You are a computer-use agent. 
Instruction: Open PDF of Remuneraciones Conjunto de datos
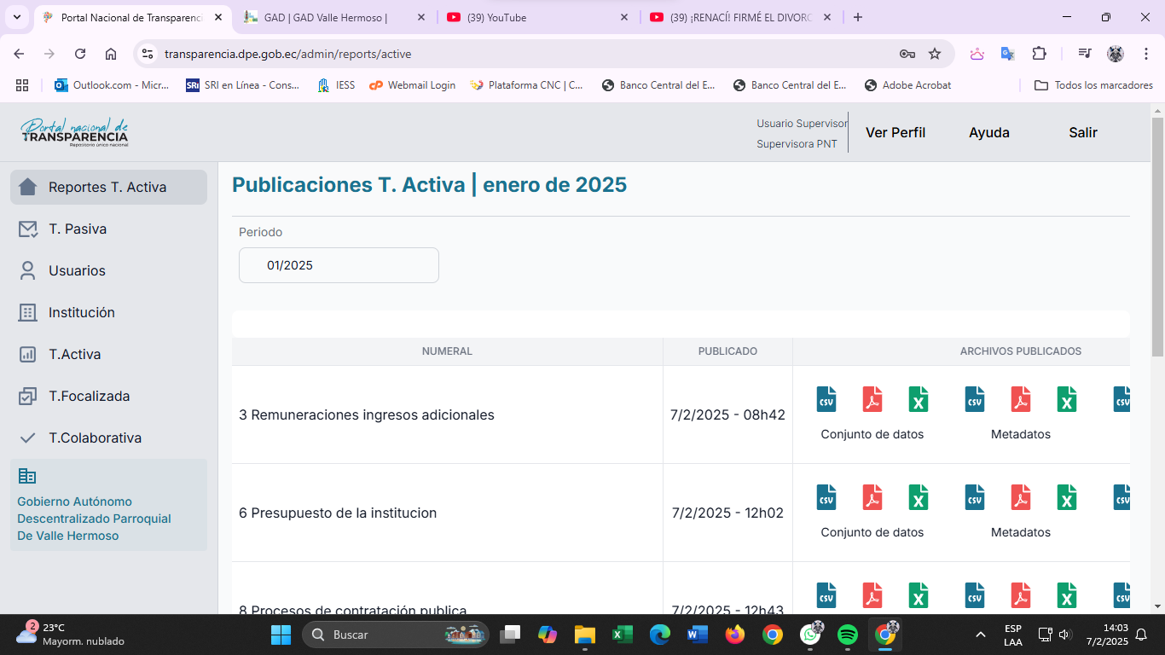click(x=872, y=399)
